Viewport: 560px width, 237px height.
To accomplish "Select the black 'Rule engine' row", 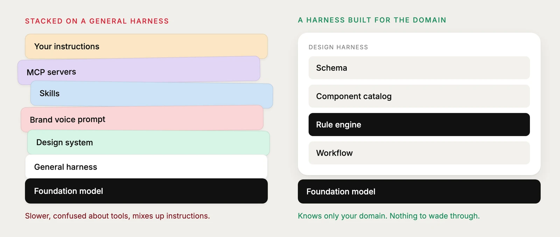I will [419, 125].
